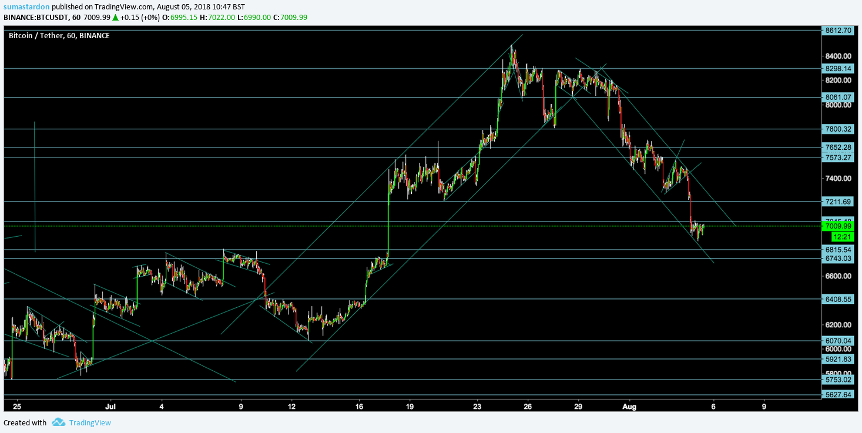Screen dimensions: 862x433
Task: Click the TradingView cloud logo icon
Action: pyautogui.click(x=58, y=422)
